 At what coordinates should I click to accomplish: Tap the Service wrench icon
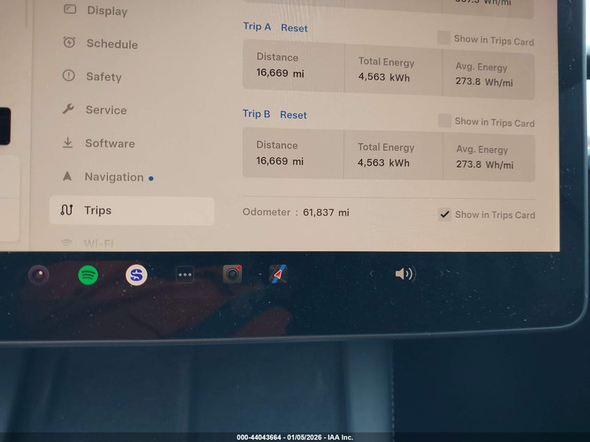click(x=68, y=110)
